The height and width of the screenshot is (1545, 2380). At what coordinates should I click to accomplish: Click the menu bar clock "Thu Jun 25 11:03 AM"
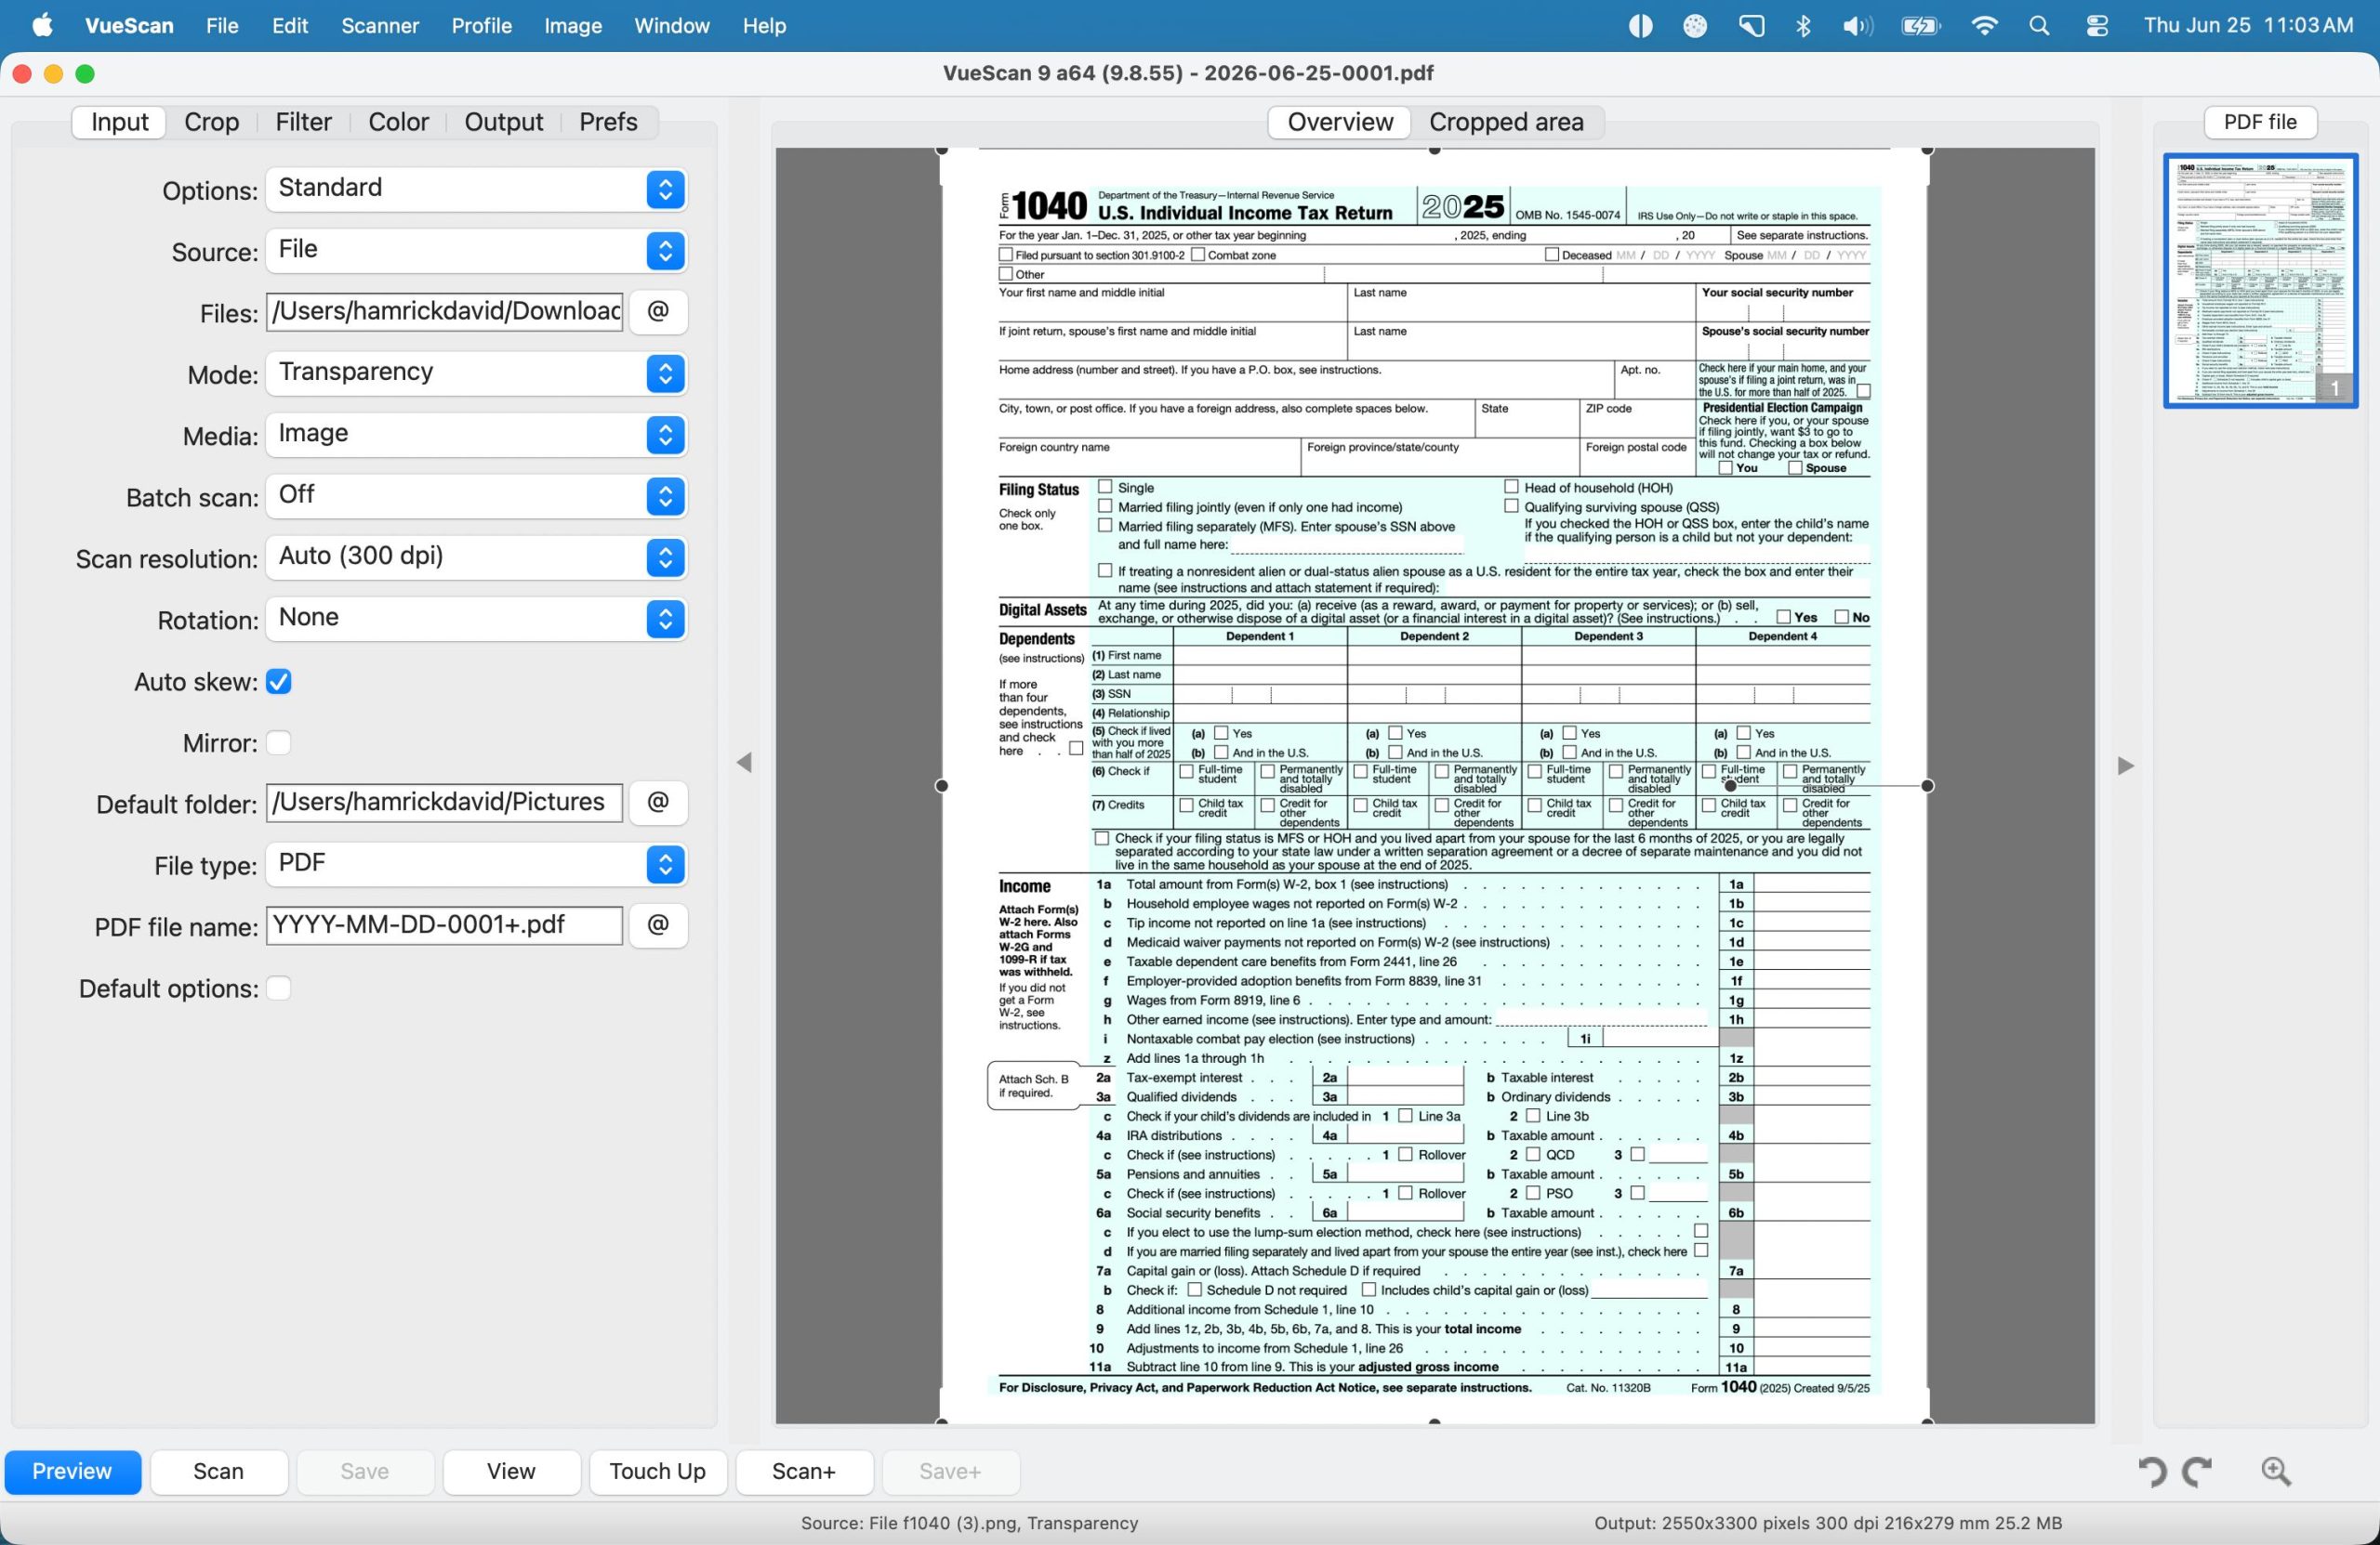pyautogui.click(x=2248, y=26)
